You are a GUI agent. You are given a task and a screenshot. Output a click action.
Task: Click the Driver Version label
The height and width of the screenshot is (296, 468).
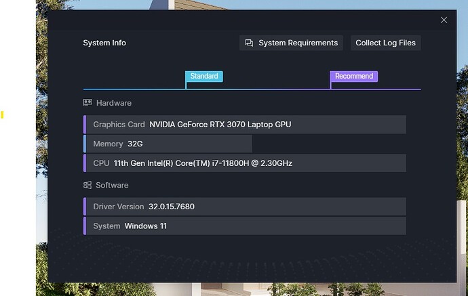click(x=118, y=207)
